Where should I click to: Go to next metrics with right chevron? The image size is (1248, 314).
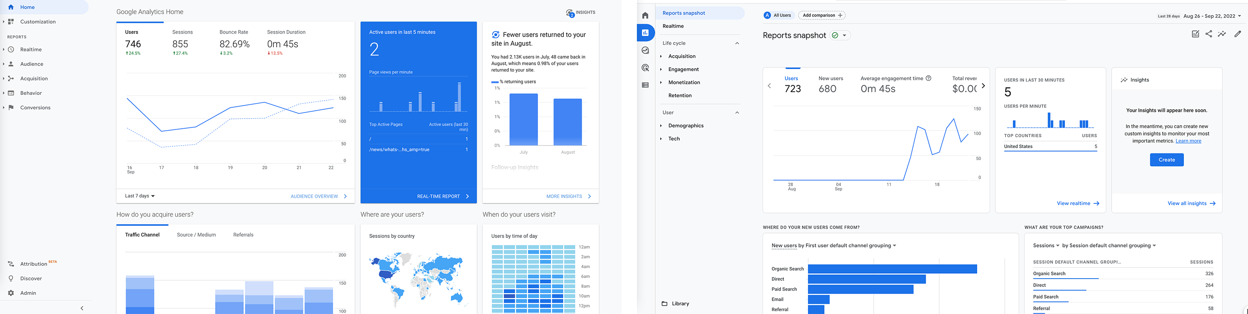point(983,86)
